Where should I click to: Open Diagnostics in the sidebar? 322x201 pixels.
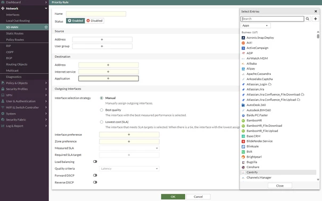(x=14, y=77)
